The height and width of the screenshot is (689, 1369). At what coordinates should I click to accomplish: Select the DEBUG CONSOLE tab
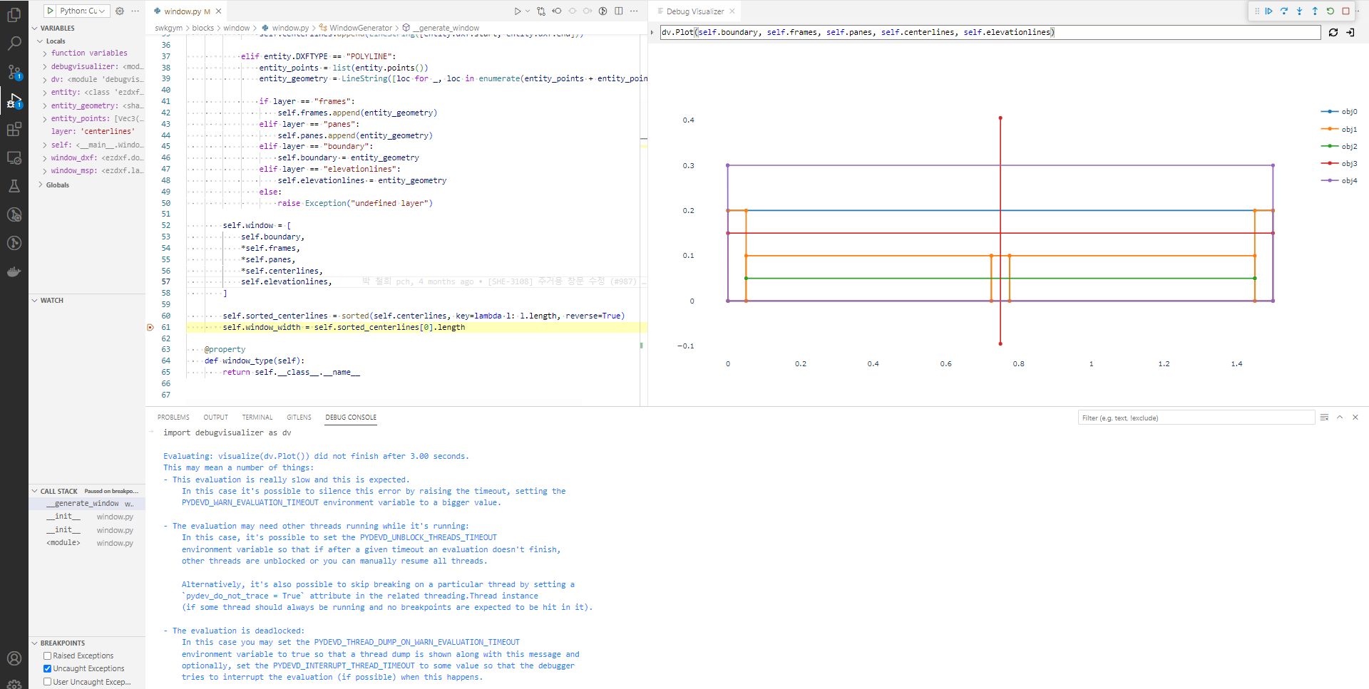tap(351, 418)
